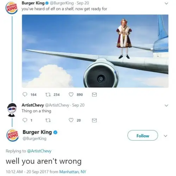Like the tweet with 890 likes
The image size is (176, 176).
[71, 94]
